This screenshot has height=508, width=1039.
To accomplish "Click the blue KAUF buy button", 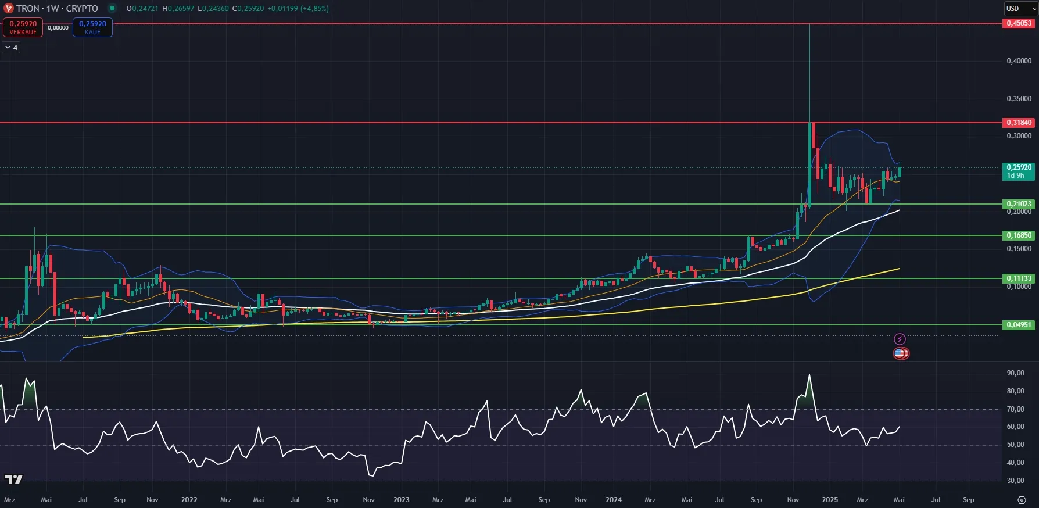I will click(x=92, y=27).
